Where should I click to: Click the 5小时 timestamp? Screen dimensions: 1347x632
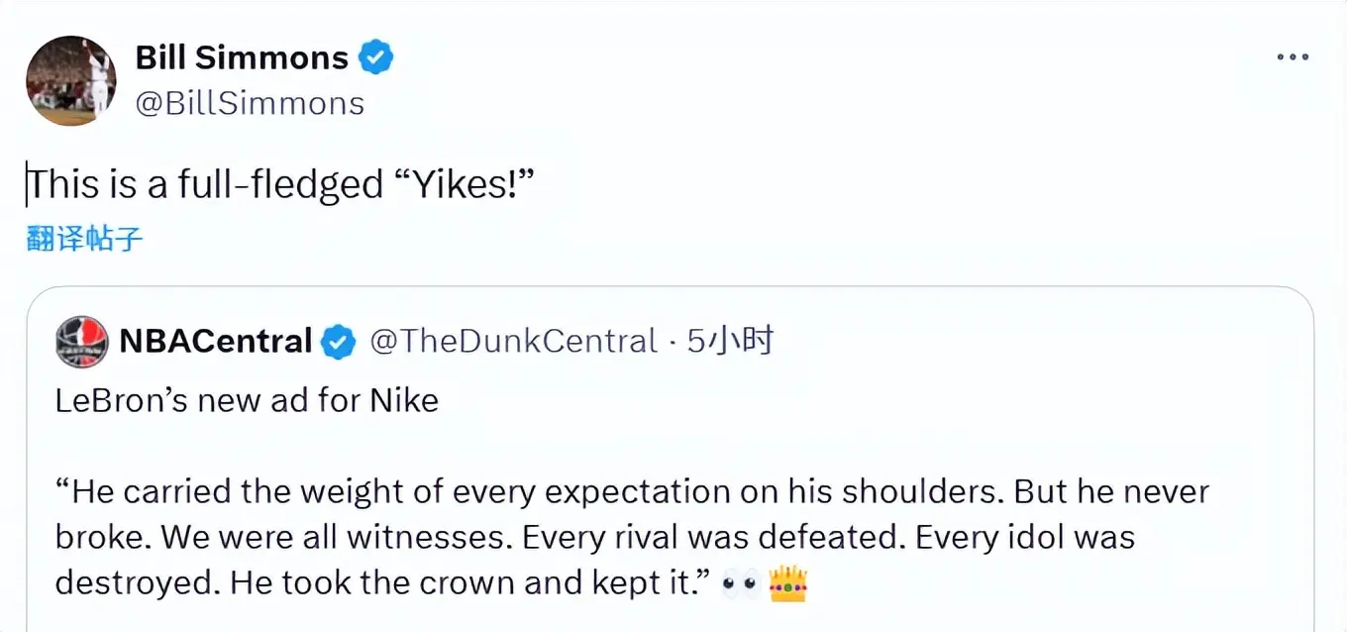(731, 342)
